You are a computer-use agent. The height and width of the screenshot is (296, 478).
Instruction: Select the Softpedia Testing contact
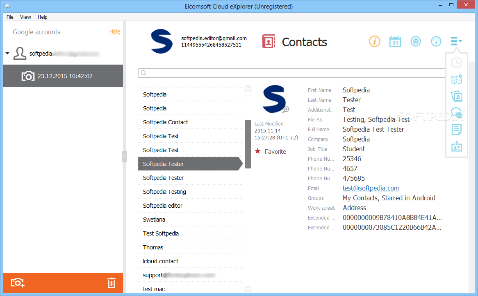191,192
